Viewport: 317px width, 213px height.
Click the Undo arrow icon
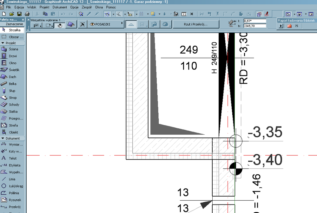click(x=63, y=14)
